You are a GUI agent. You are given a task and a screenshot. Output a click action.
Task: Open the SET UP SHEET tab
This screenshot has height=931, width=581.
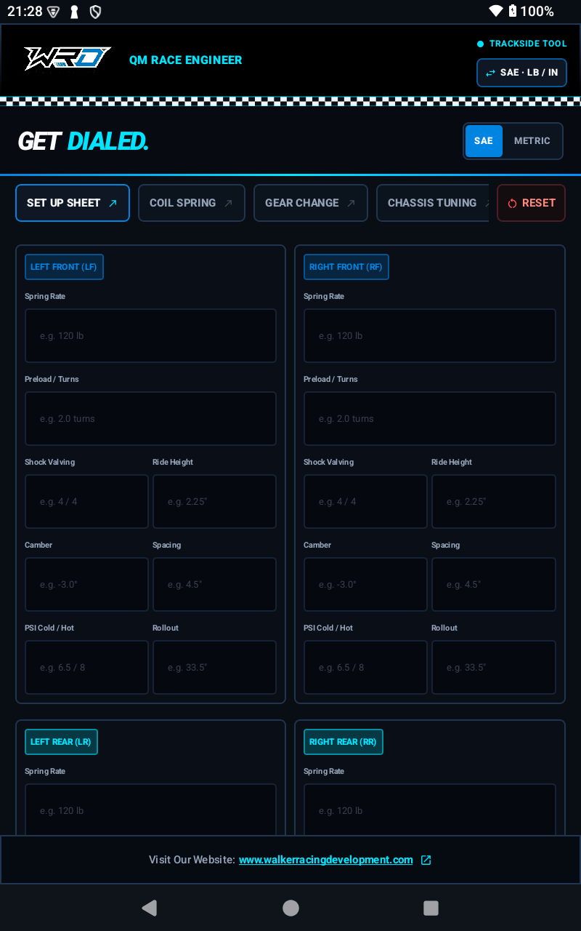pos(73,203)
